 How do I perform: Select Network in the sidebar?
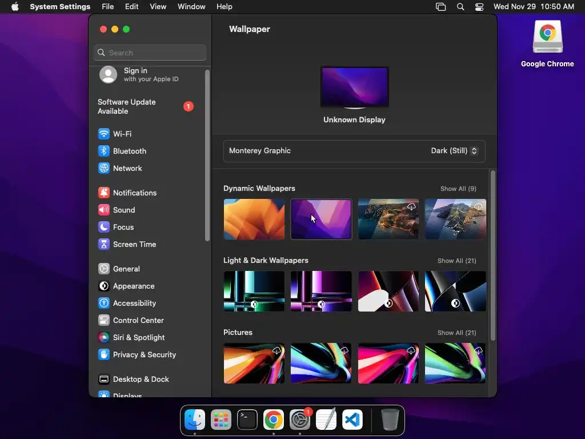[x=120, y=168]
